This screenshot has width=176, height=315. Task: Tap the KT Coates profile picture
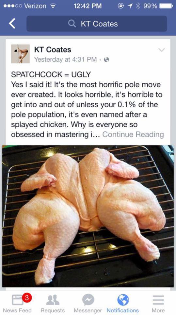pos(20,54)
